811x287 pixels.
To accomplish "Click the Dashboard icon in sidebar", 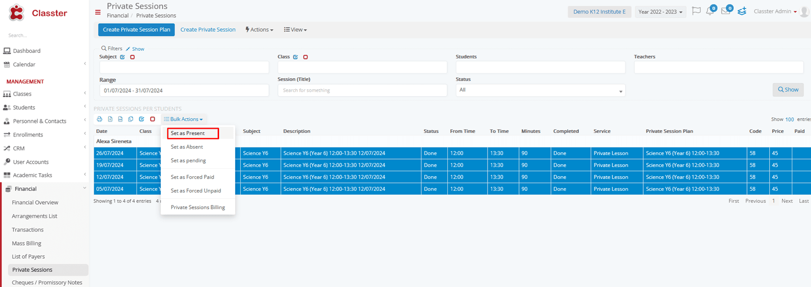I will pos(7,51).
